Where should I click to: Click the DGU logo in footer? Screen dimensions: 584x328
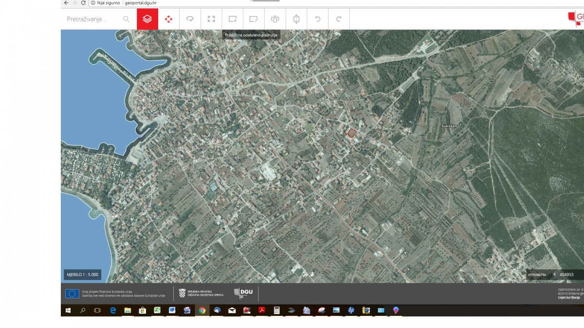point(243,293)
